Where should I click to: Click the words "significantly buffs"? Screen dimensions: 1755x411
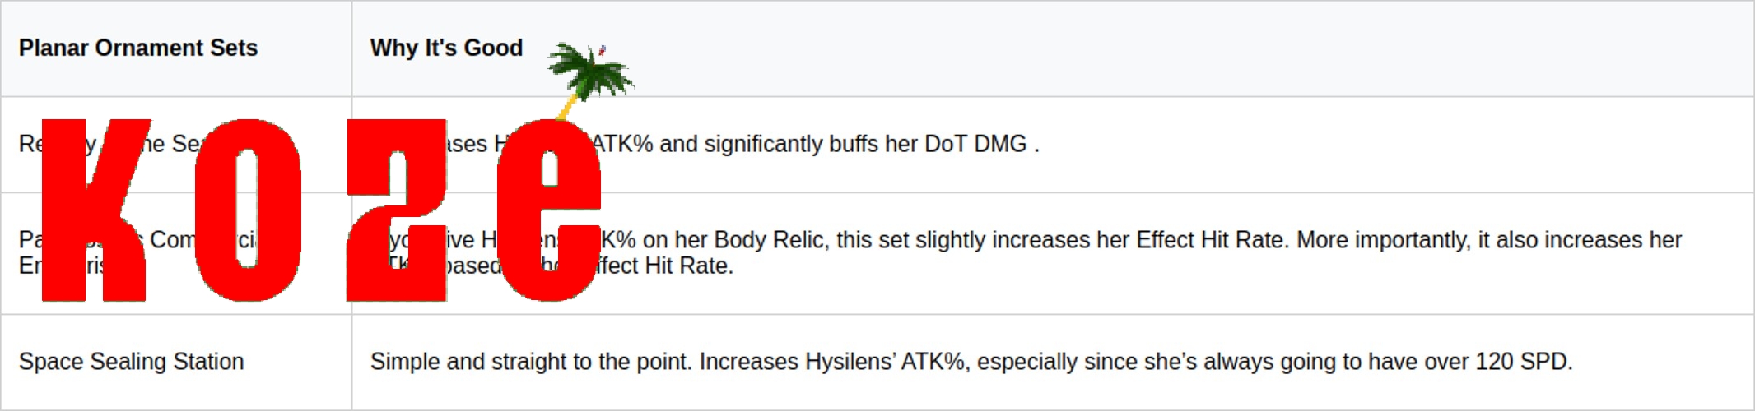(x=792, y=145)
